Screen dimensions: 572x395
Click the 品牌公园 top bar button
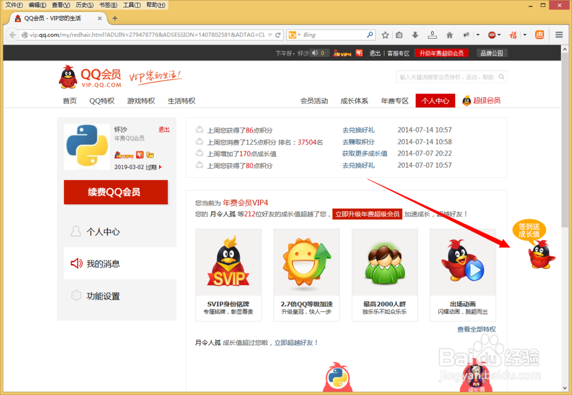[x=492, y=53]
